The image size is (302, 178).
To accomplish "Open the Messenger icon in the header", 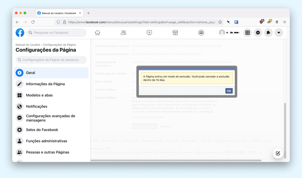I will (258, 33).
